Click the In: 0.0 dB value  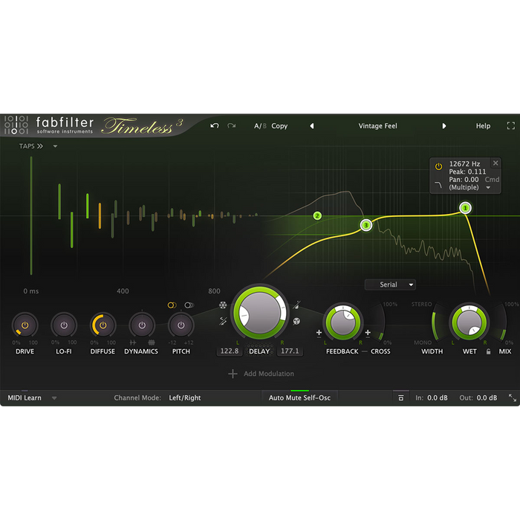point(437,397)
